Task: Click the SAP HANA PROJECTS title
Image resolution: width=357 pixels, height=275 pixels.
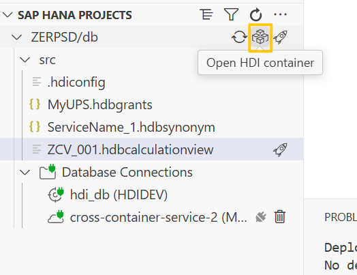Action: click(x=75, y=15)
